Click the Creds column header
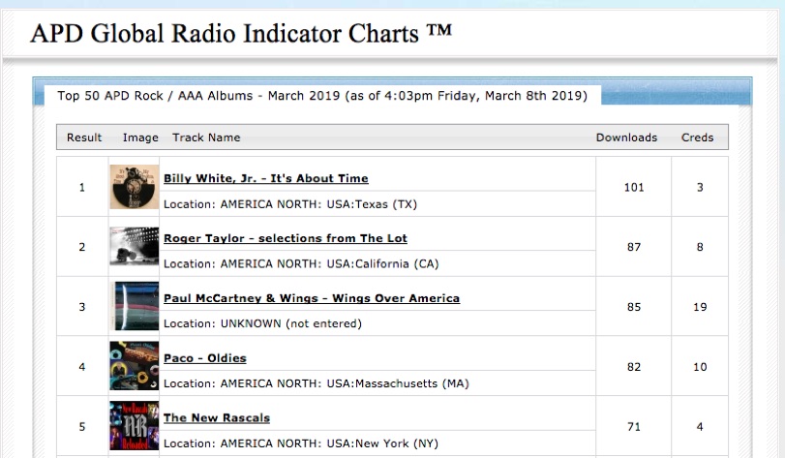The height and width of the screenshot is (458, 785). coord(697,137)
